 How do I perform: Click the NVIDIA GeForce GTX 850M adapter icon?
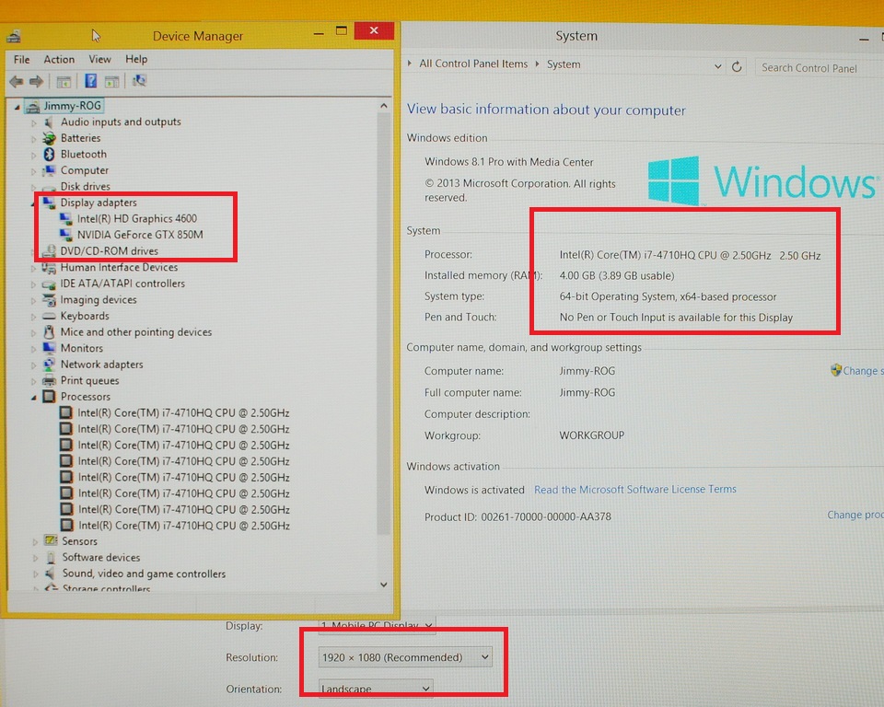[x=66, y=235]
